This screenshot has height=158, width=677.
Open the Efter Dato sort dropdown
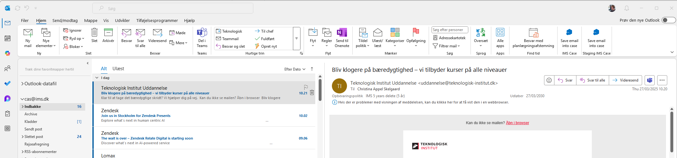[x=295, y=69]
